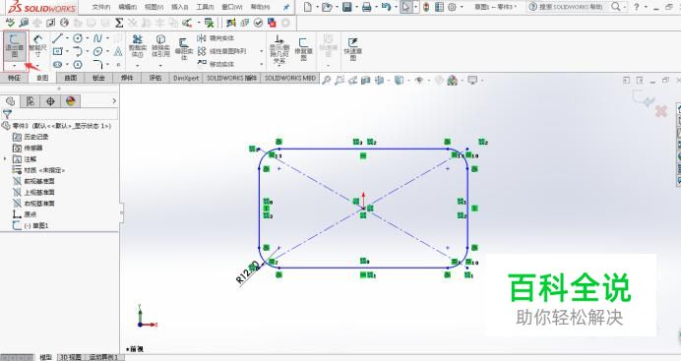This screenshot has width=681, height=361.
Task: Pin the menu bar with pushpin icon
Action: 286,7
